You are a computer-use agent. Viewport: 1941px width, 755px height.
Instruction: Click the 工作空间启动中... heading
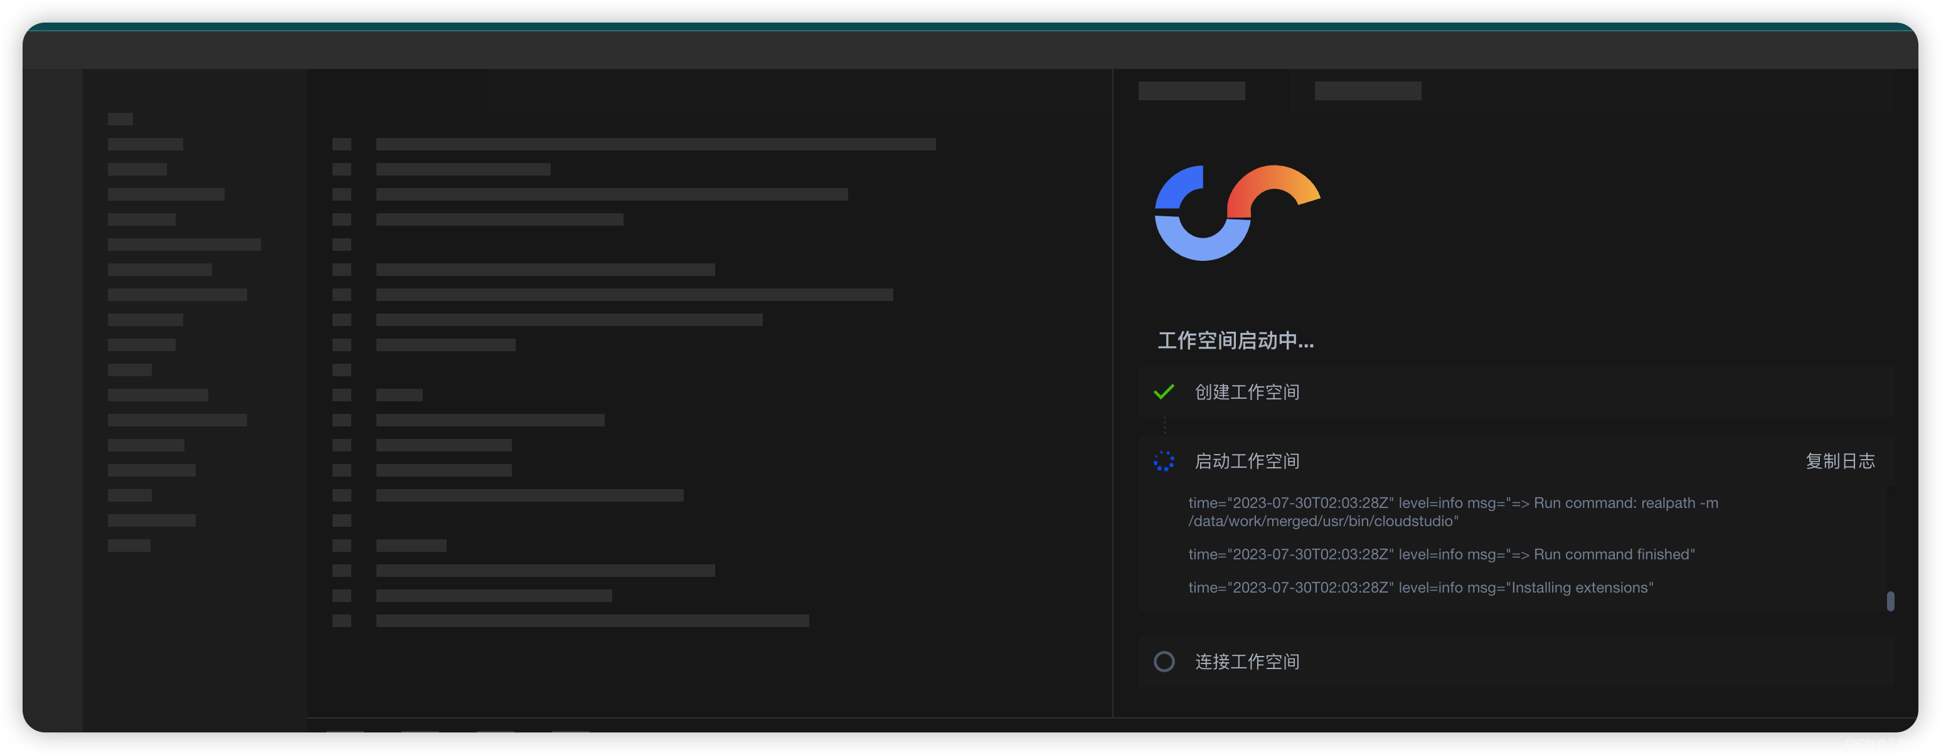point(1235,341)
